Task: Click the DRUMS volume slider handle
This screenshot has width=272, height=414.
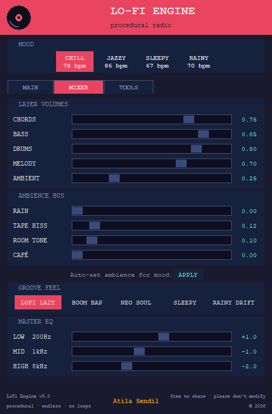Action: [x=196, y=149]
